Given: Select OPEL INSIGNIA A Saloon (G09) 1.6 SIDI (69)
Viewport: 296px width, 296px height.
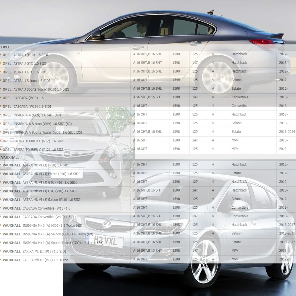Looking at the screenshot, I should (37, 124).
